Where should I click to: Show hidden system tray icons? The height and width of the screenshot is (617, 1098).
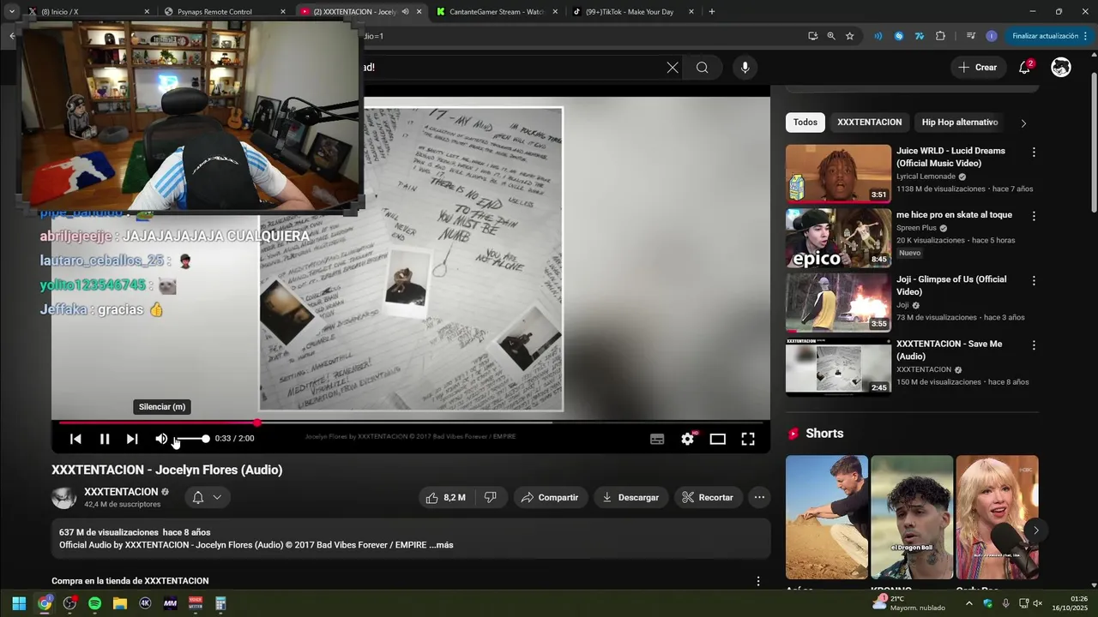[x=969, y=603]
